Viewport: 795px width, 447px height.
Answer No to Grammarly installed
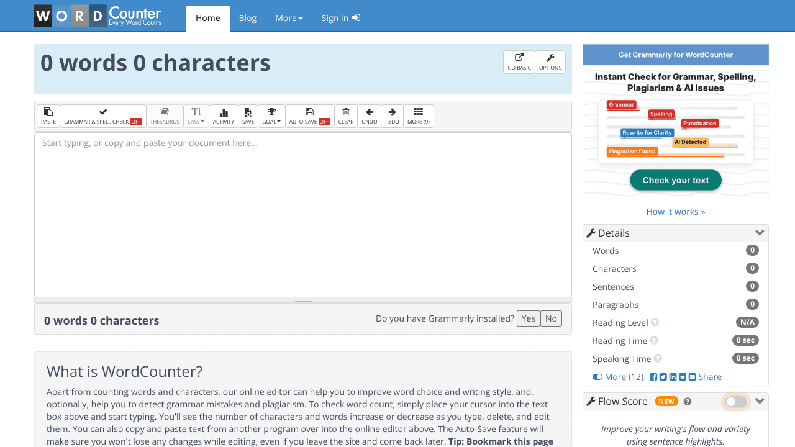click(551, 318)
